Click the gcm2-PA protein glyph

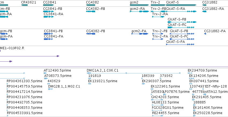coord(140,34)
